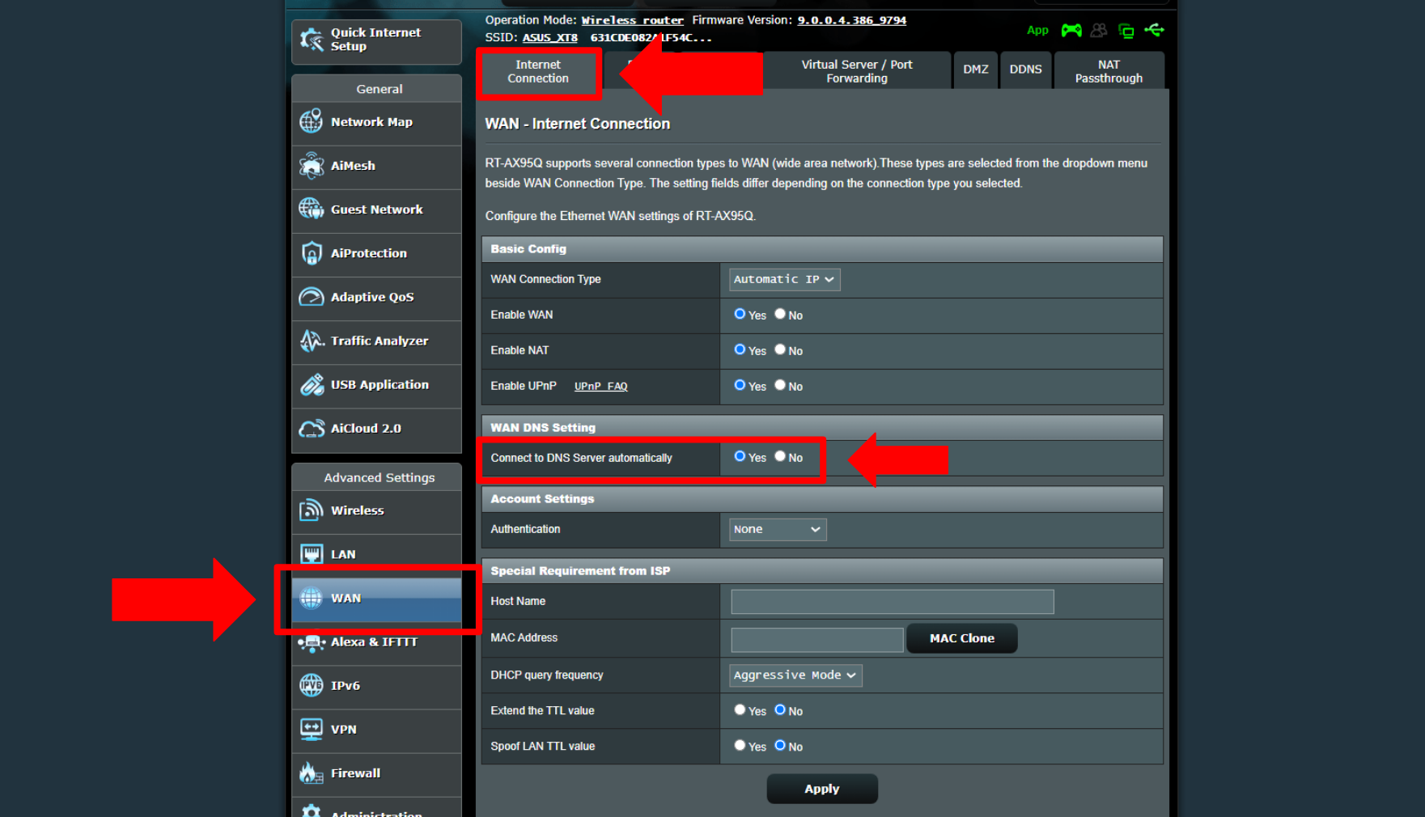Click the Wireless signal icon
Screen dimensions: 1425x817
(x=312, y=510)
